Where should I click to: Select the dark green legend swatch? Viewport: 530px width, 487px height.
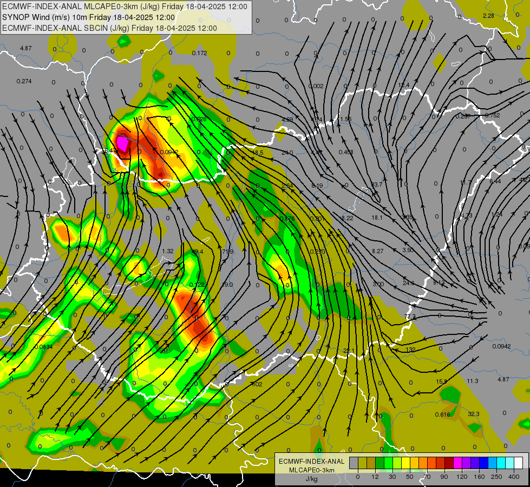tap(379, 463)
